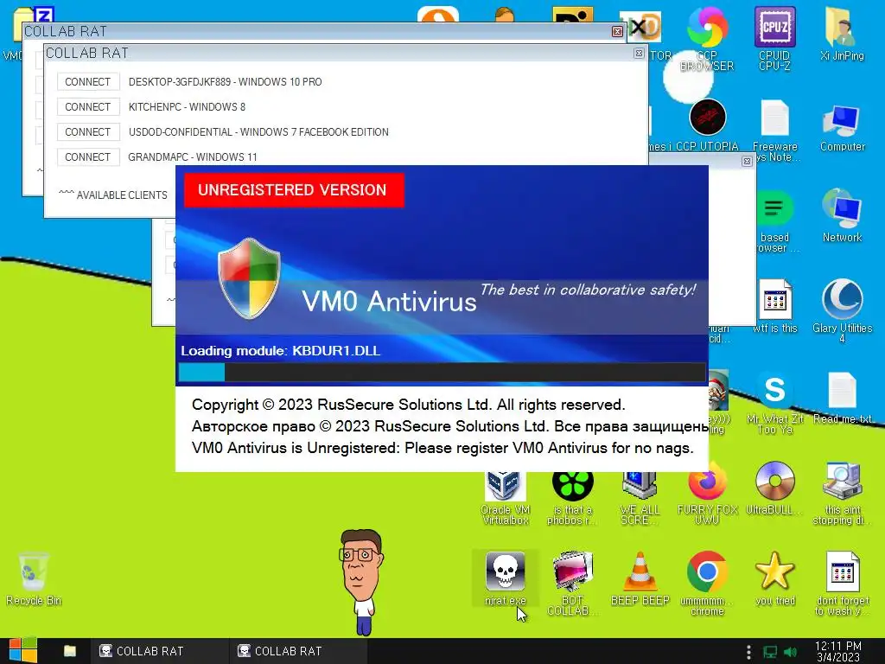Close the small window behind the splash

(747, 162)
